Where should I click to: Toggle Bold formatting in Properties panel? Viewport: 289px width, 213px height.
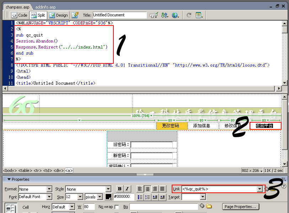tap(120, 189)
